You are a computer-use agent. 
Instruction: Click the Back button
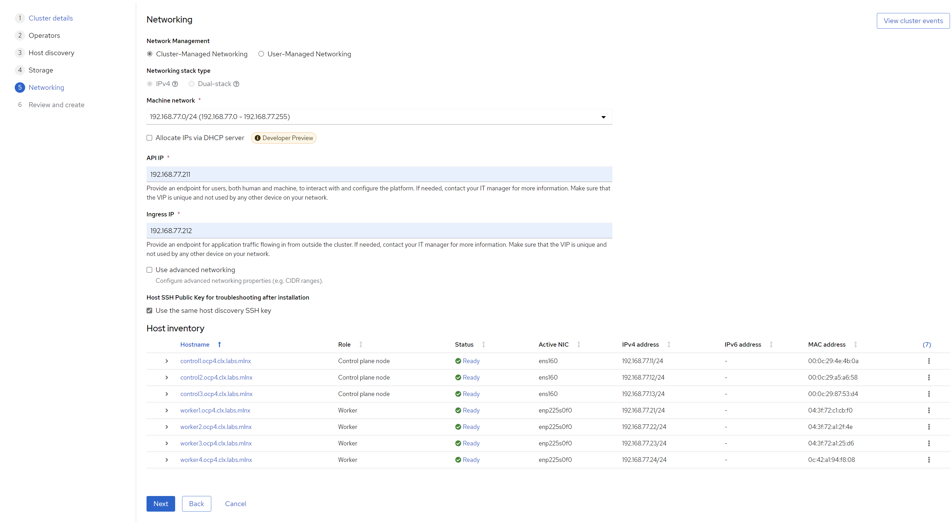point(196,504)
